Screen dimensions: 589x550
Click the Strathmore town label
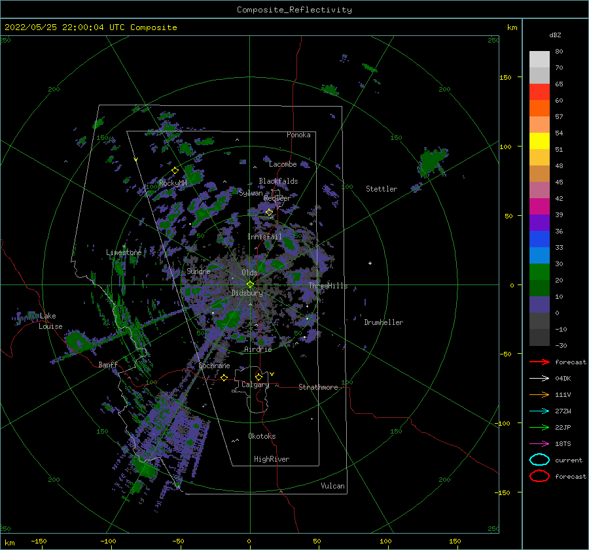coord(318,387)
